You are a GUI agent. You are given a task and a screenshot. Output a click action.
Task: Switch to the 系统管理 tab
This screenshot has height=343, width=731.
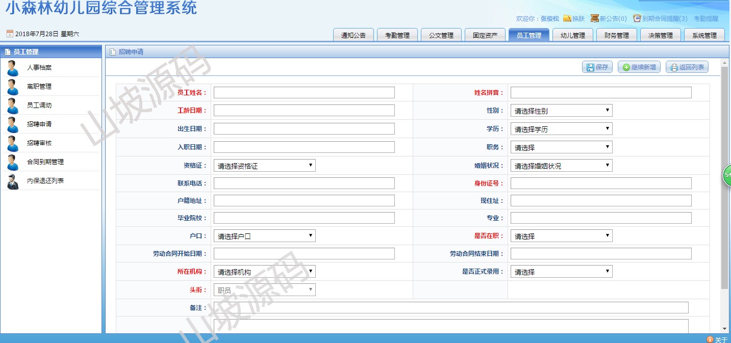pyautogui.click(x=704, y=35)
